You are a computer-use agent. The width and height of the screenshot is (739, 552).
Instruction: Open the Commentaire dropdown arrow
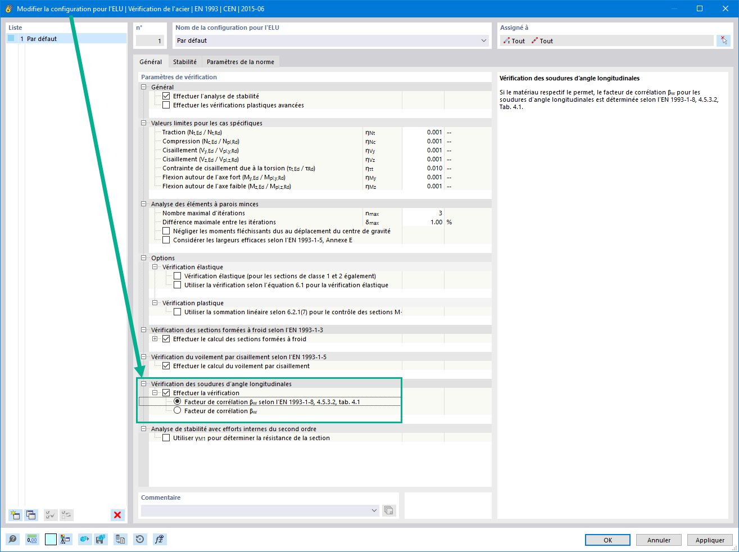[374, 510]
